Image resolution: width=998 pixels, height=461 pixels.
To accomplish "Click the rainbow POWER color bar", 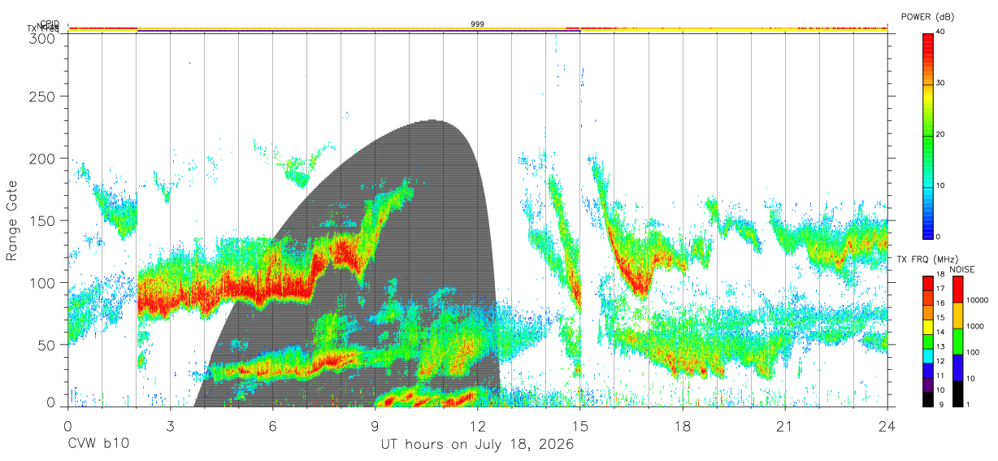I will click(x=927, y=135).
